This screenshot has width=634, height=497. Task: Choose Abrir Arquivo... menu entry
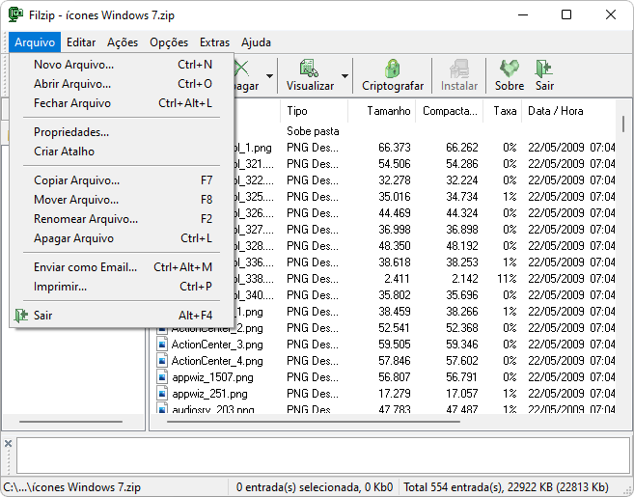(x=122, y=84)
